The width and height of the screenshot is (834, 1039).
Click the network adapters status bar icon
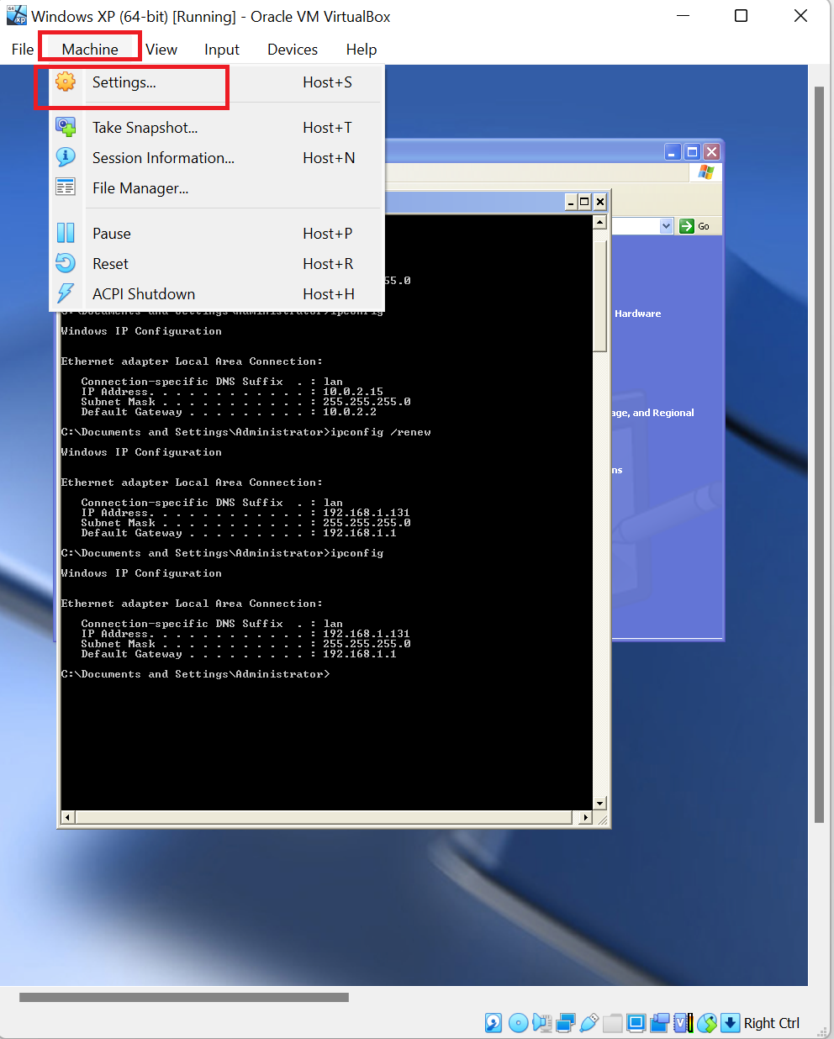[565, 1023]
